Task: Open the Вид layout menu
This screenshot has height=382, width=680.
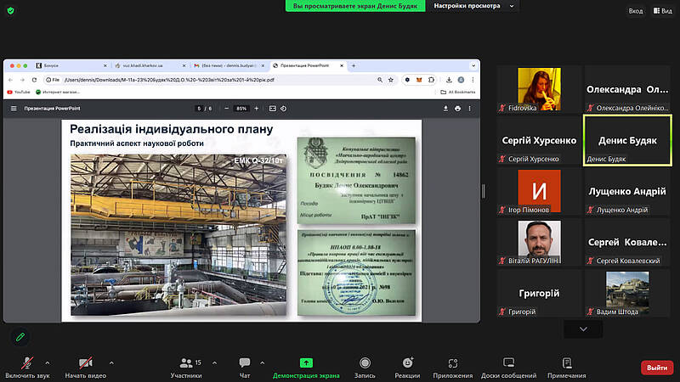Action: point(663,11)
